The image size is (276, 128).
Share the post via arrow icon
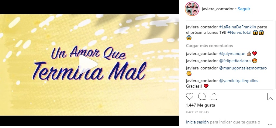point(214,96)
